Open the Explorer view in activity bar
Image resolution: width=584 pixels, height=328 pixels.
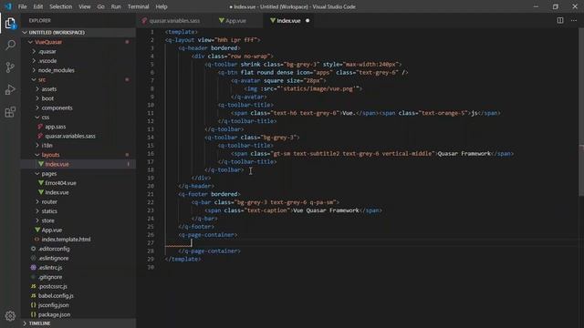coord(10,24)
